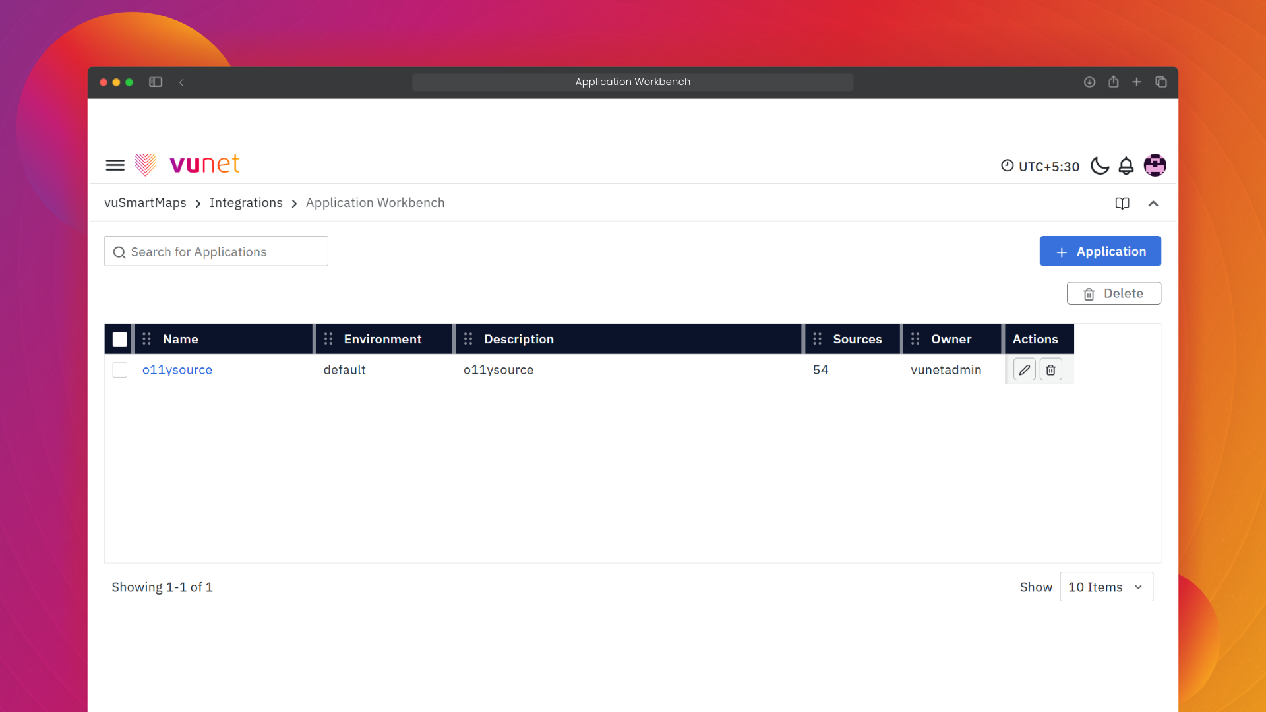Click the Sources column header

[x=857, y=339]
